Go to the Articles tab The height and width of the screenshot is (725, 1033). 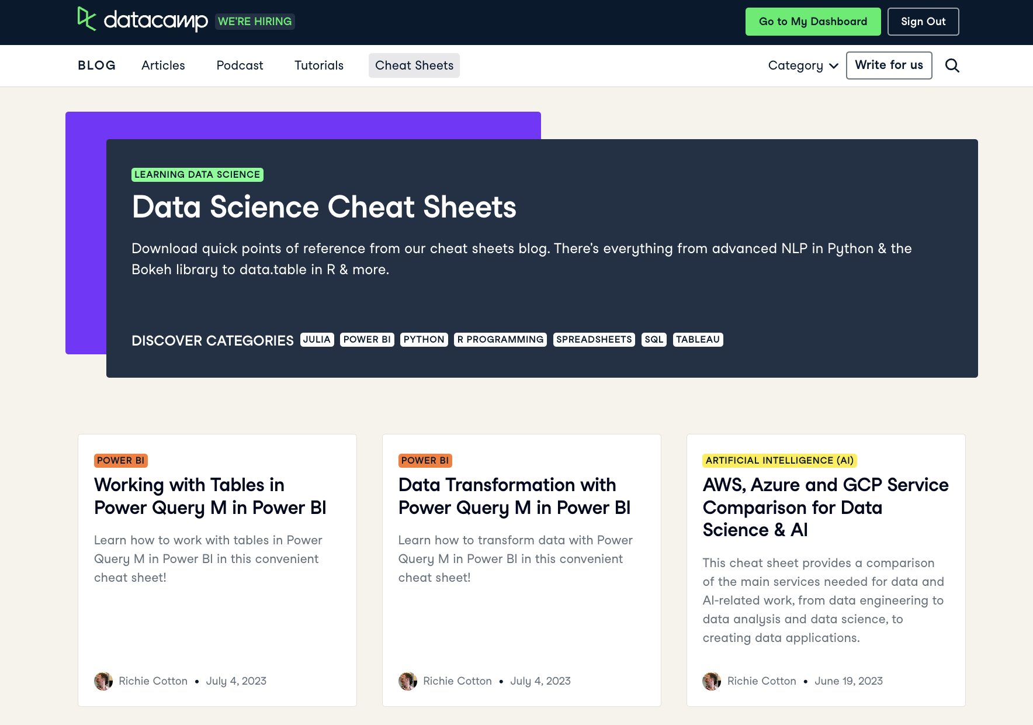pos(163,65)
